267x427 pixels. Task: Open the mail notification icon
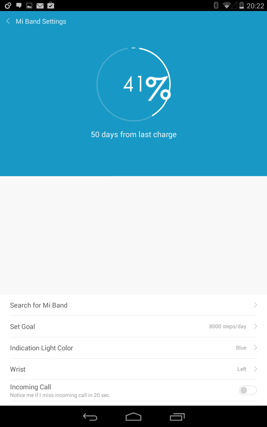point(40,5)
